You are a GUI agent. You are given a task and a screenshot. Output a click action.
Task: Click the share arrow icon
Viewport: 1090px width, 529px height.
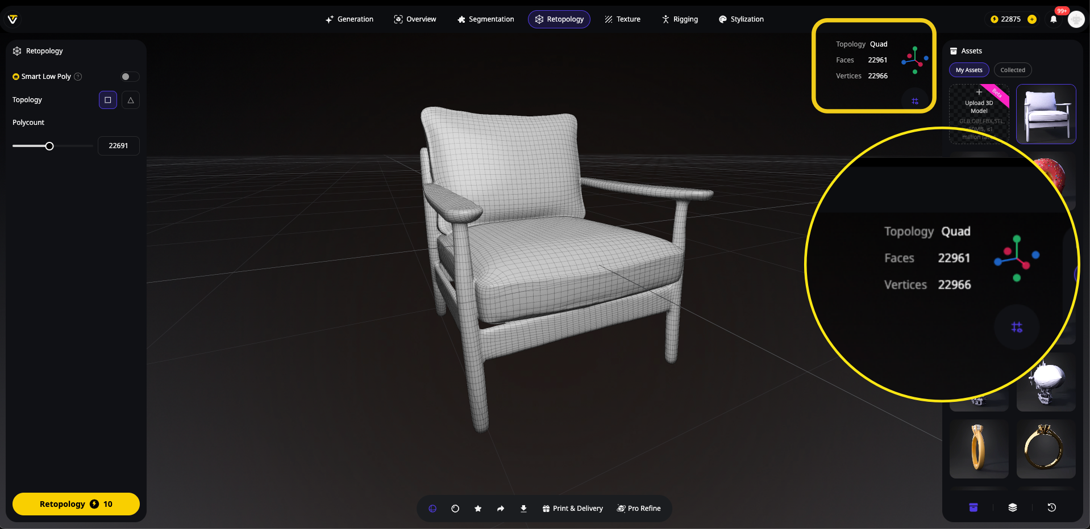501,509
